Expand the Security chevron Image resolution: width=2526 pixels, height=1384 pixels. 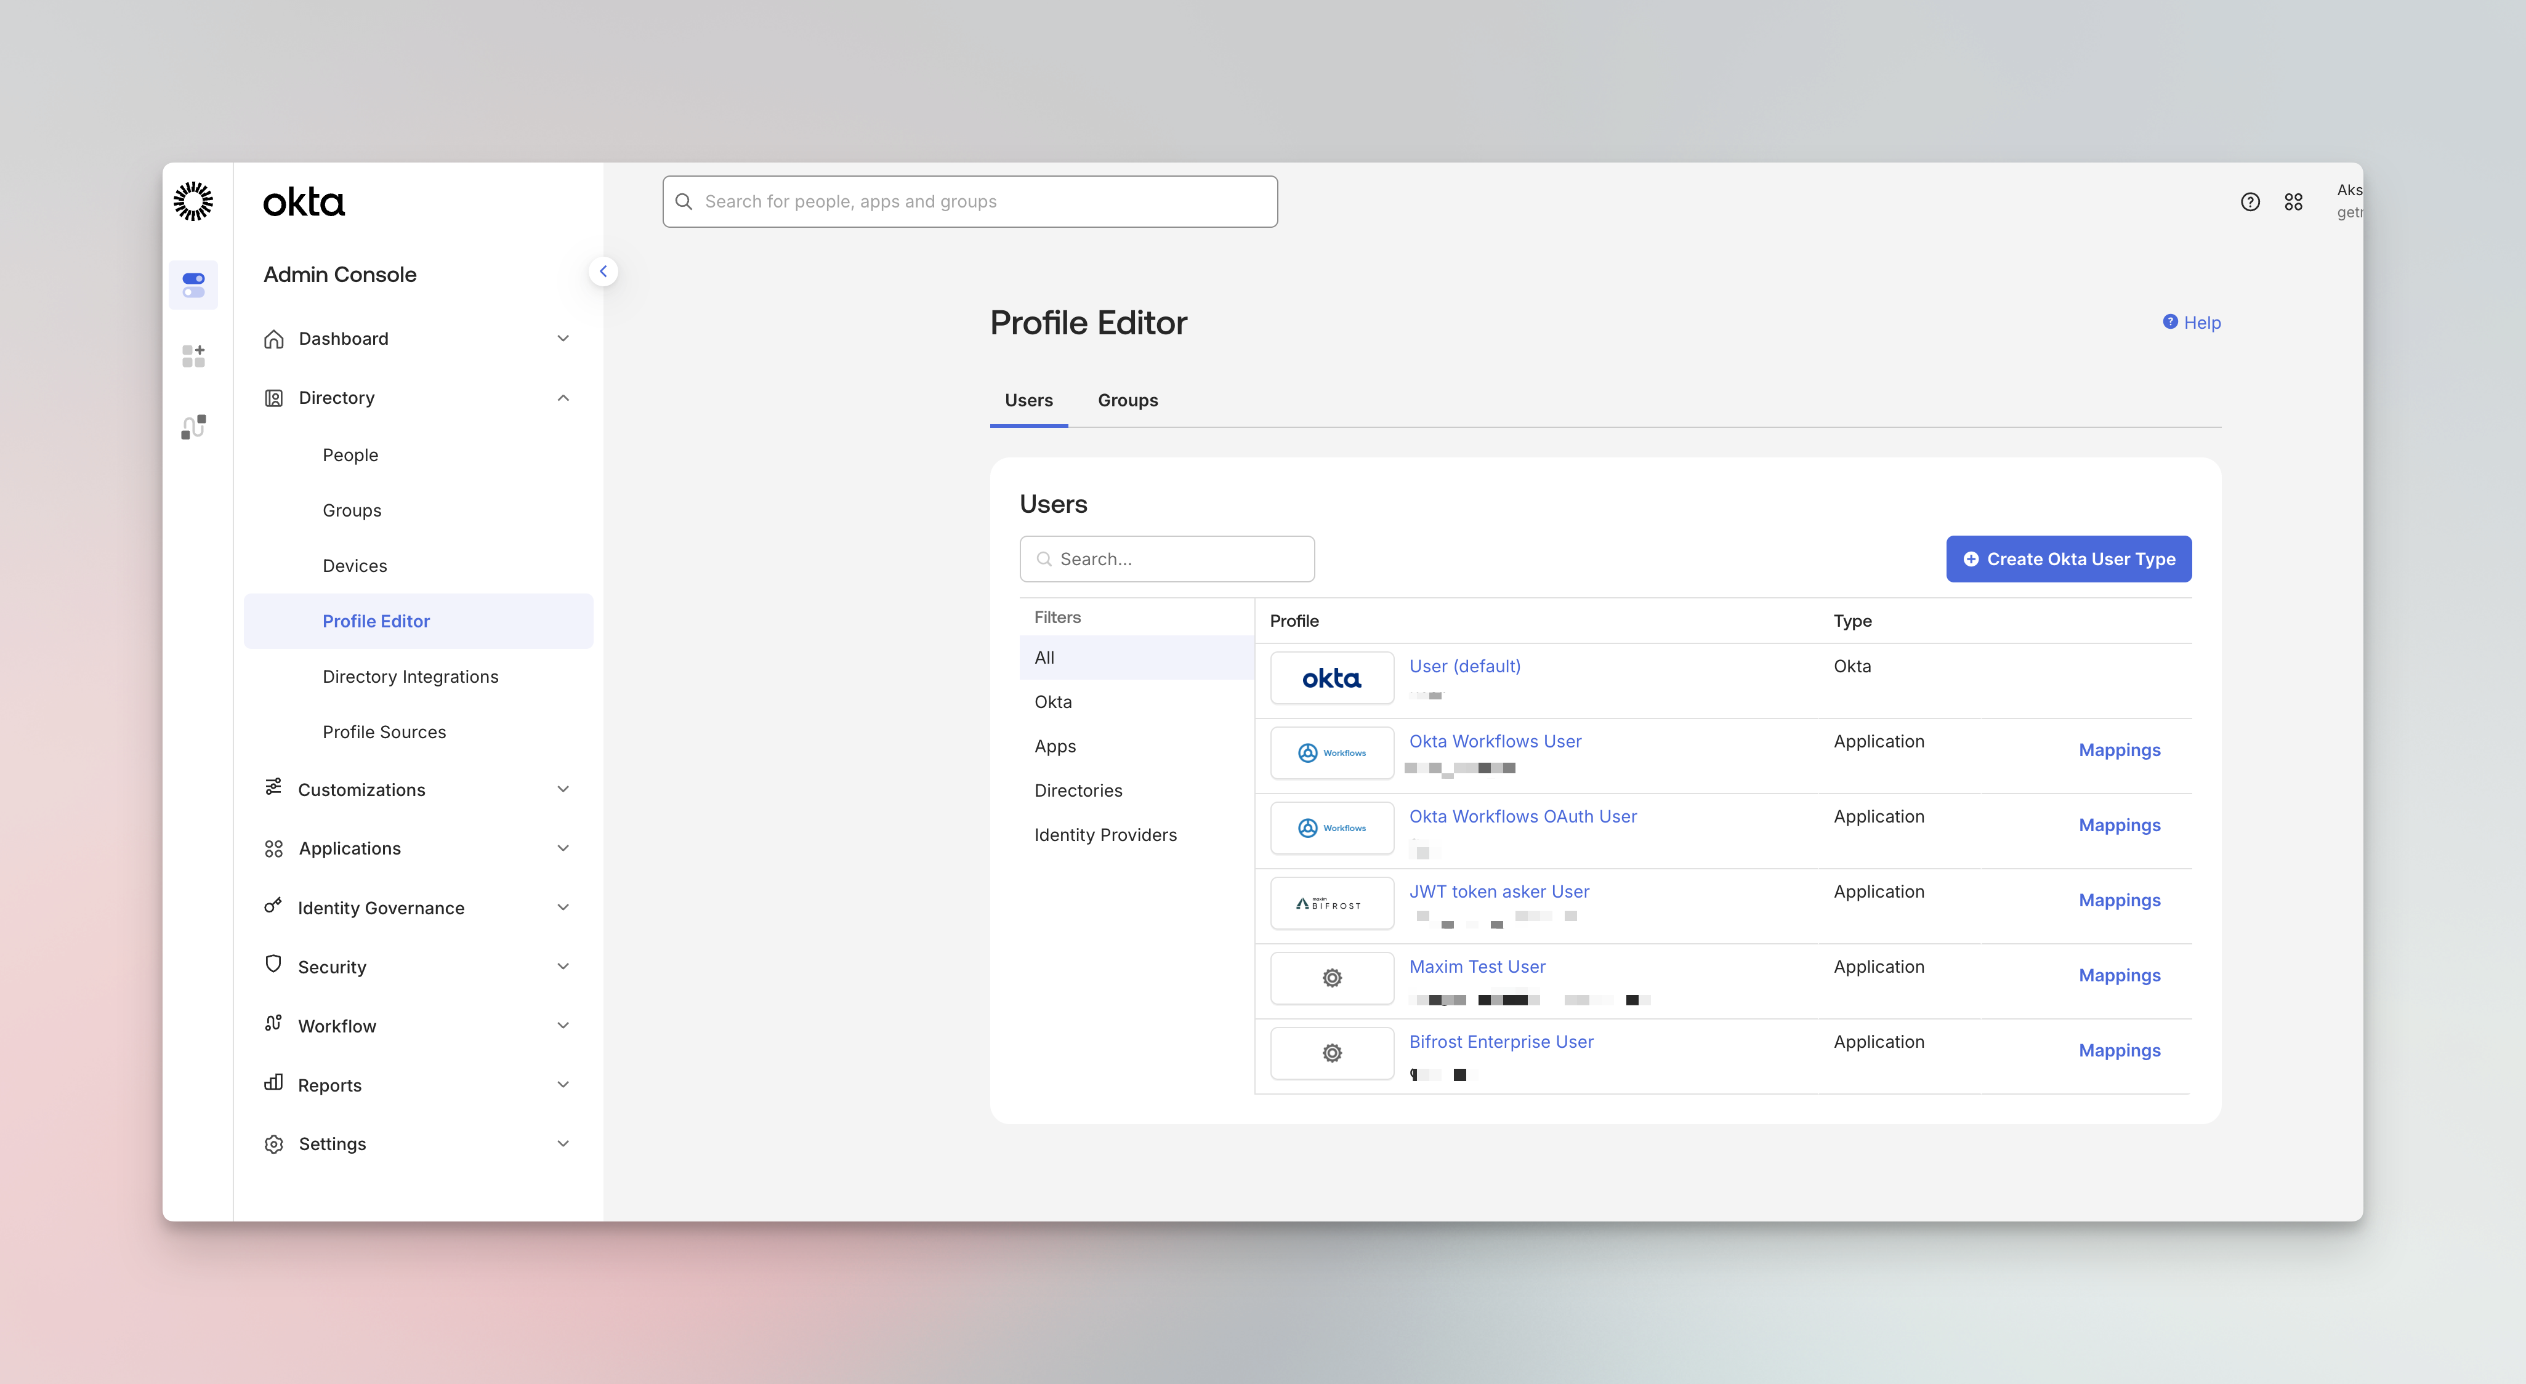[x=563, y=967]
